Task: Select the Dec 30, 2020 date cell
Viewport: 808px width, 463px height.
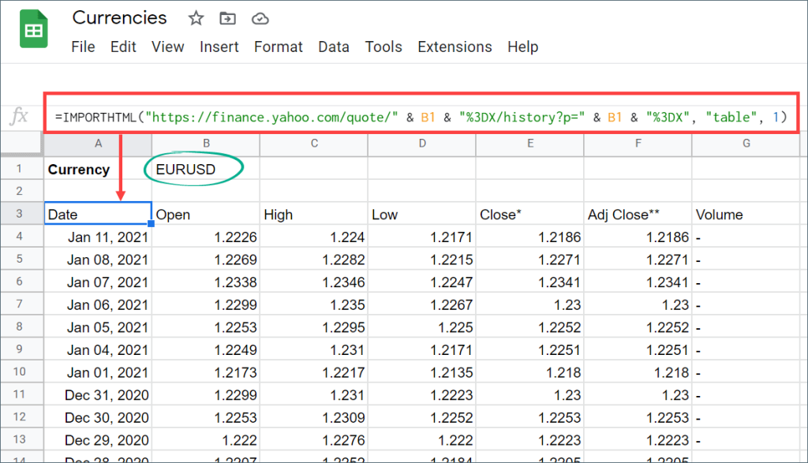Action: coord(98,417)
